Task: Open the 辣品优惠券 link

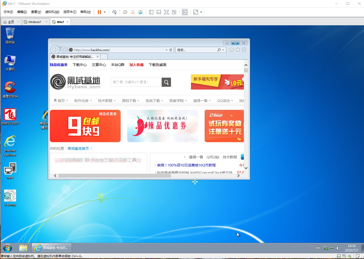Action: click(59, 65)
